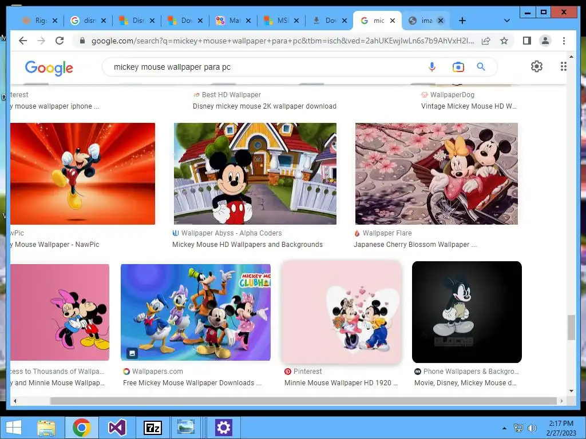This screenshot has width=586, height=439.
Task: Click the vertical scrollbar down arrow
Action: tap(572, 391)
